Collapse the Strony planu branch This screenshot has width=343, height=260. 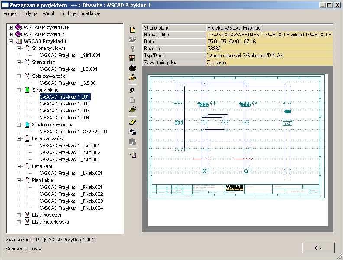click(19, 90)
